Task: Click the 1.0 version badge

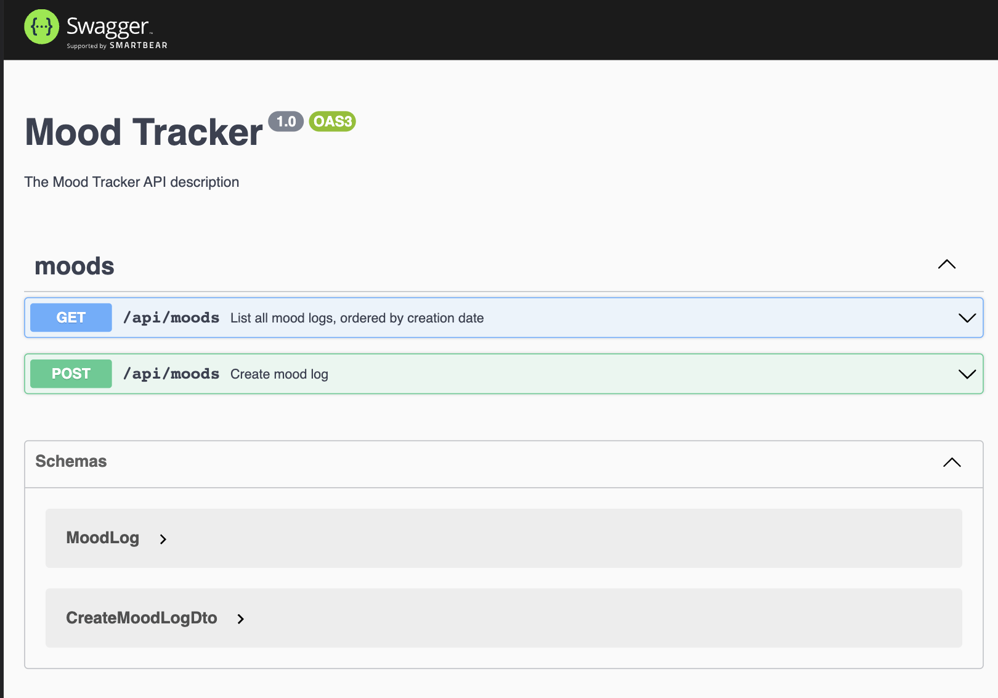Action: 286,121
